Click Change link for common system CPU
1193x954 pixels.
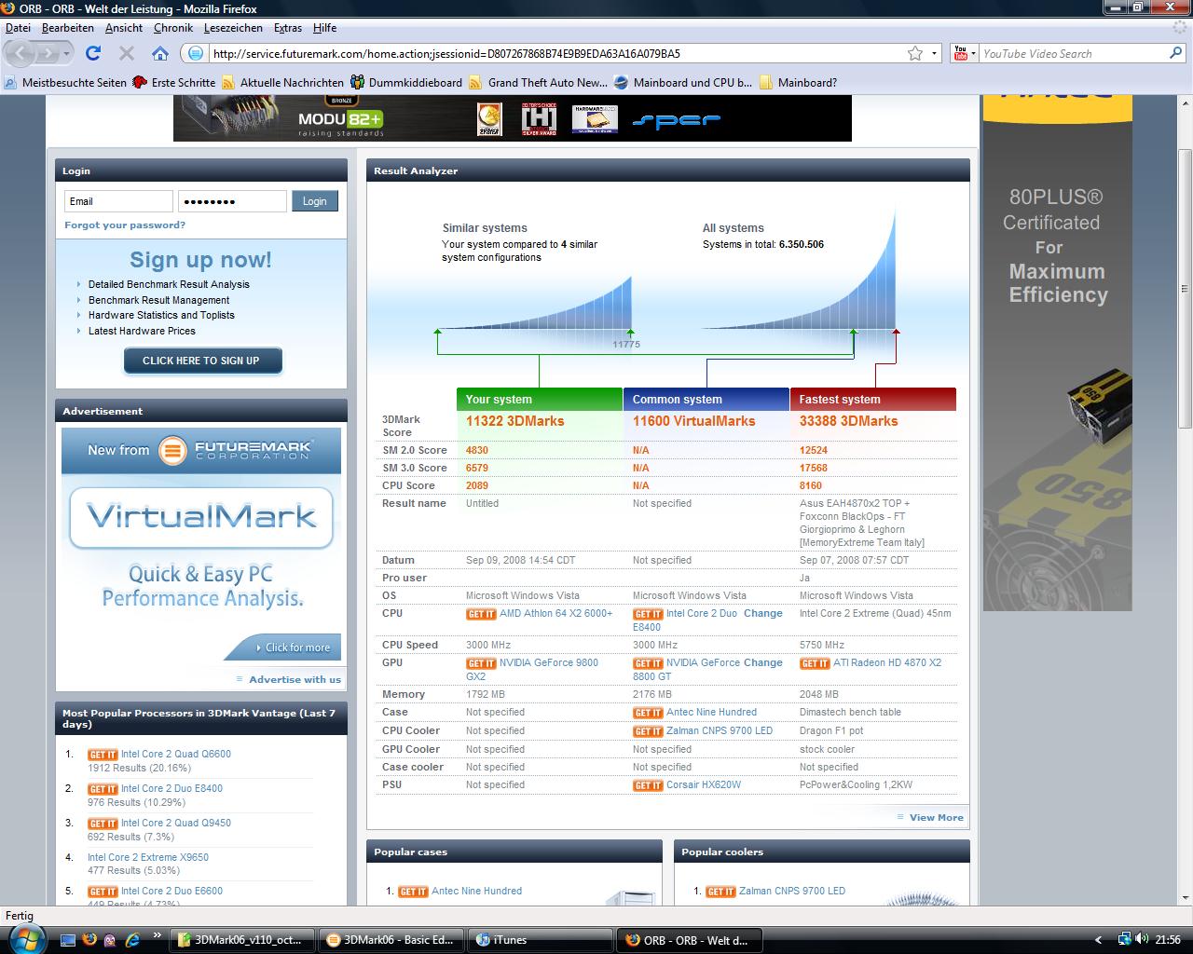pyautogui.click(x=763, y=613)
